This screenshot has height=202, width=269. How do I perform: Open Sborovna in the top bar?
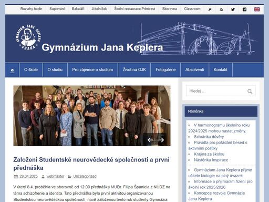(x=169, y=9)
